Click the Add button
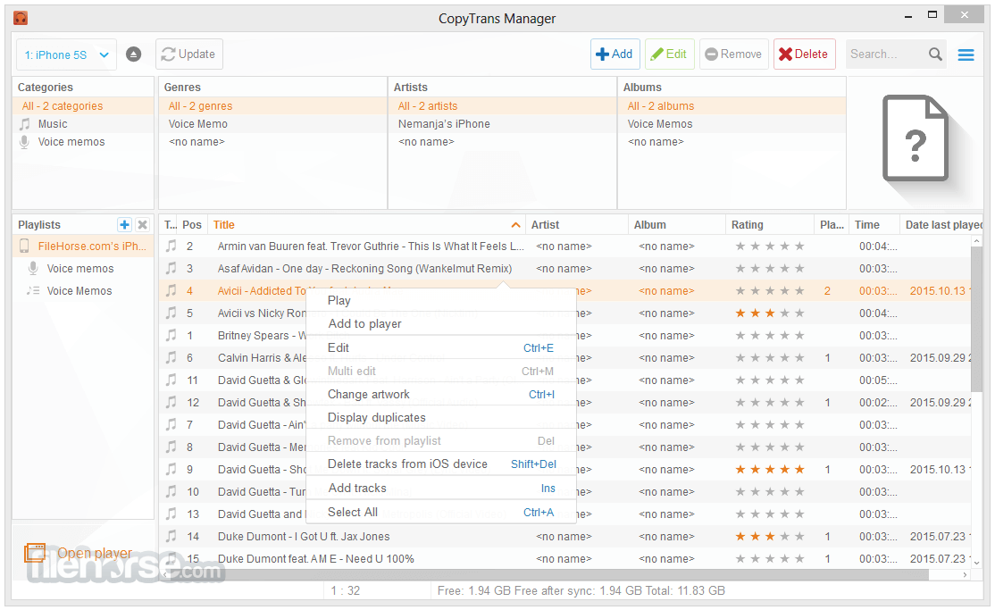The height and width of the screenshot is (610, 995). click(615, 54)
